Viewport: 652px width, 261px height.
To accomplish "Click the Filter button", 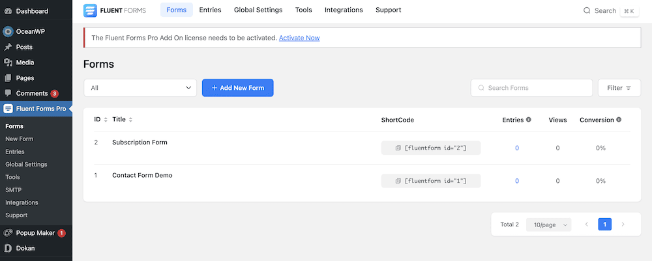I will (x=619, y=88).
